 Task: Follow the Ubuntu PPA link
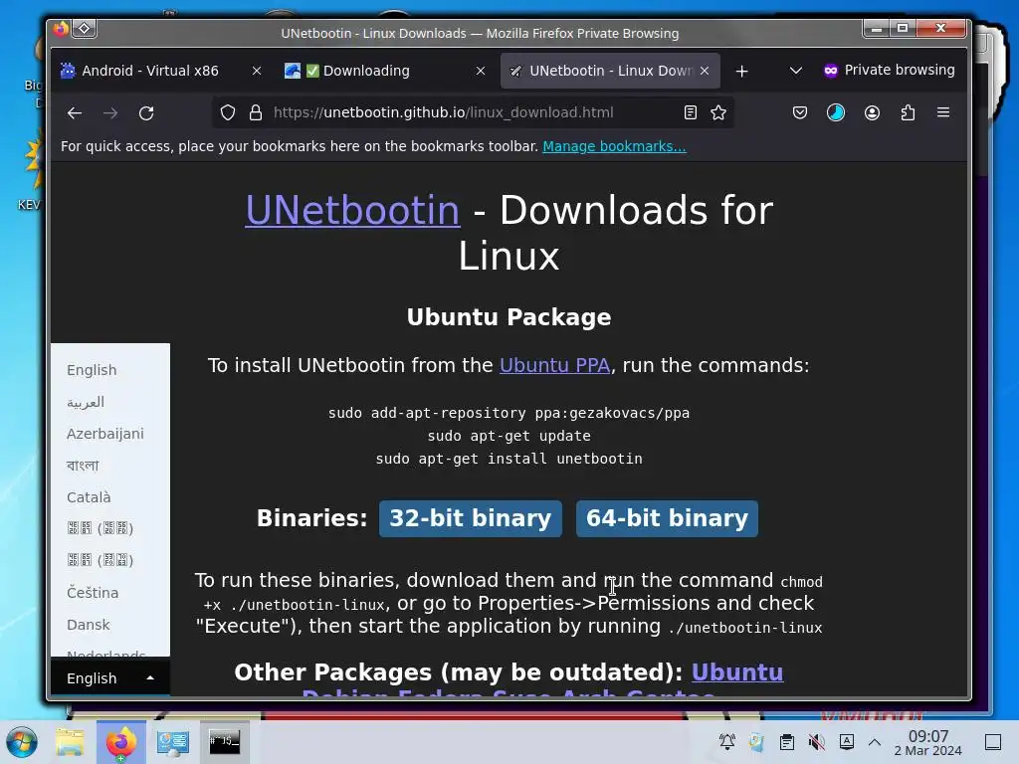click(554, 365)
